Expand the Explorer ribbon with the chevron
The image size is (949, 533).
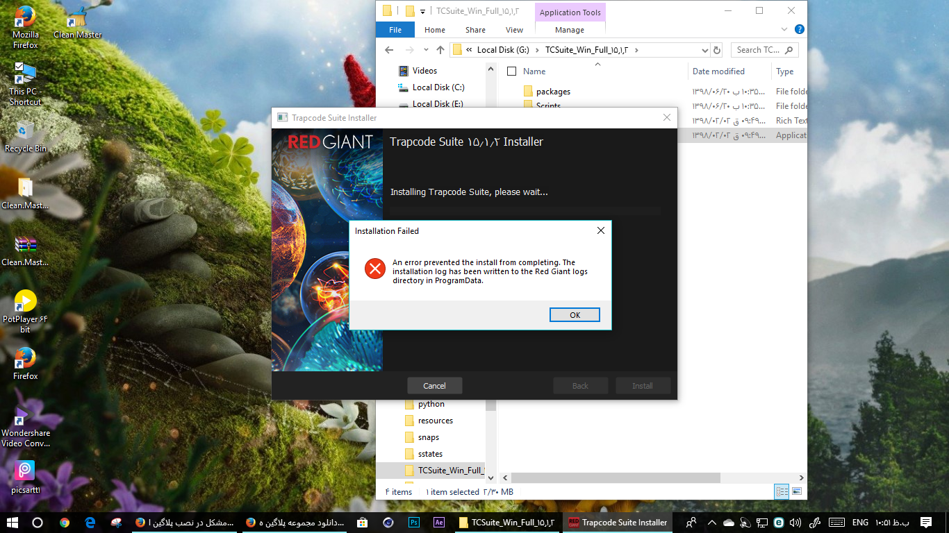pyautogui.click(x=784, y=30)
